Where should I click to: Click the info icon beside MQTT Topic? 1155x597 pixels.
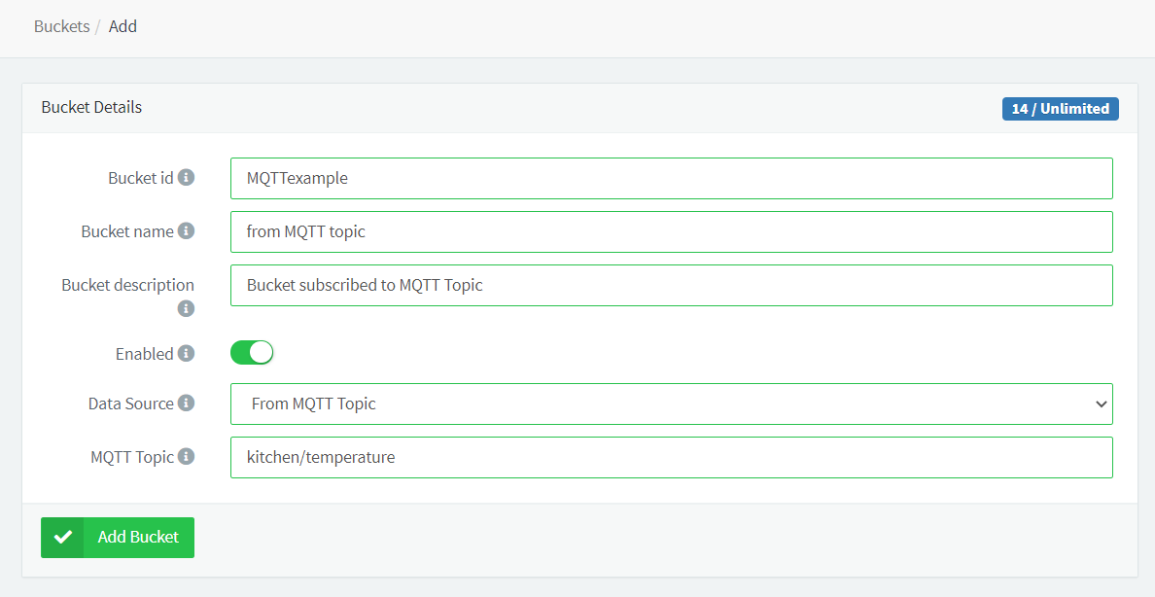[186, 457]
